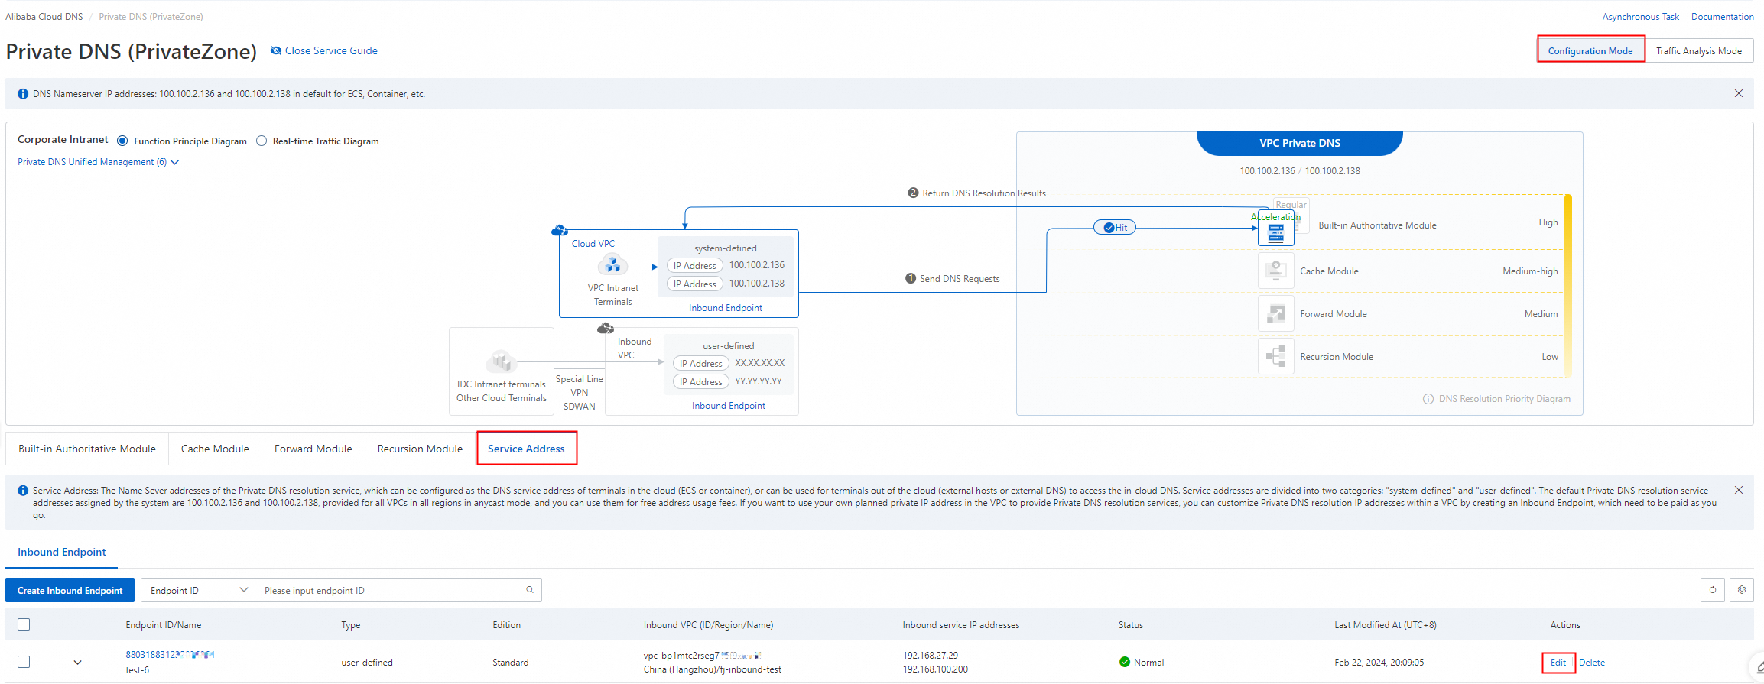This screenshot has height=684, width=1764.
Task: Click the VPC Private DNS header banner
Action: [1300, 143]
